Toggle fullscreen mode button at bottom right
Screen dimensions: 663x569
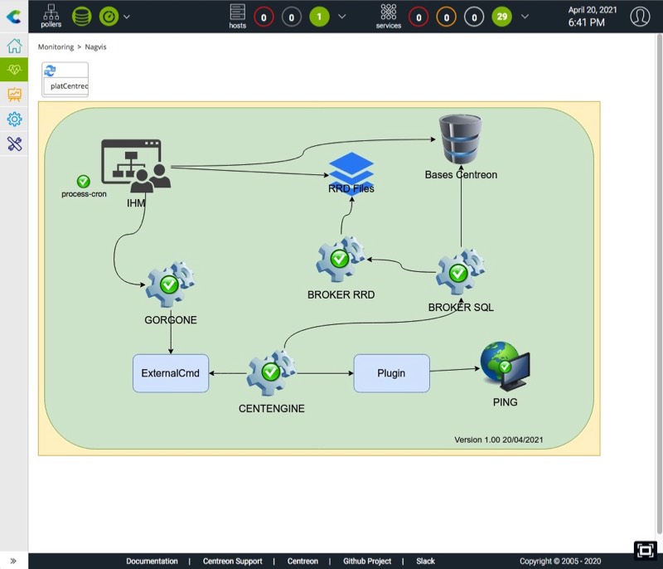(x=644, y=551)
